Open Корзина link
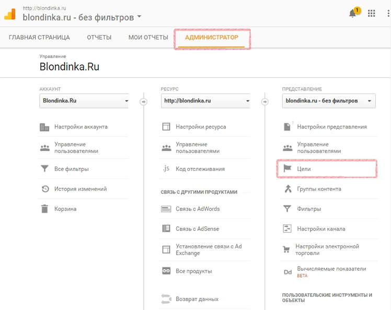This screenshot has height=310, width=391. click(65, 209)
